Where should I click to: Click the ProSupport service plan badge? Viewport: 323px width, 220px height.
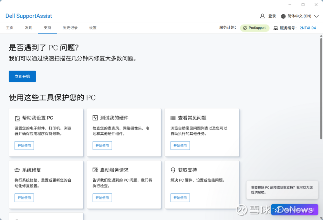pyautogui.click(x=255, y=28)
